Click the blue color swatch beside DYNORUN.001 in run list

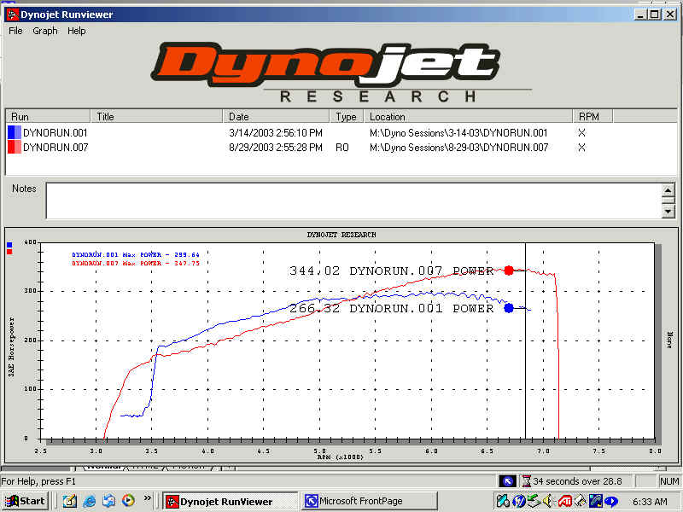pos(15,132)
